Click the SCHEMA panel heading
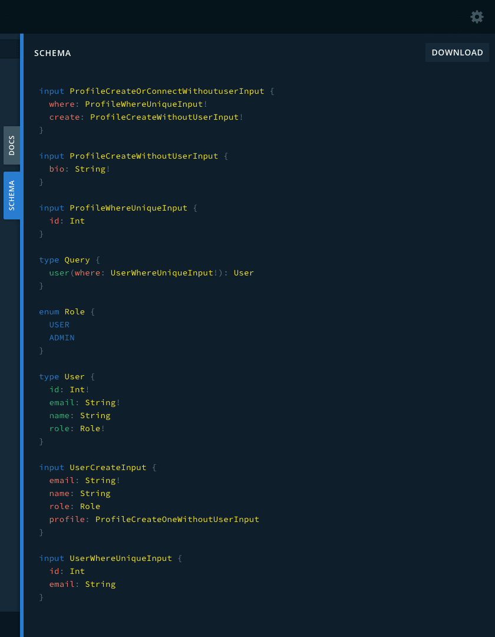Screen dimensions: 495x637 pos(52,53)
